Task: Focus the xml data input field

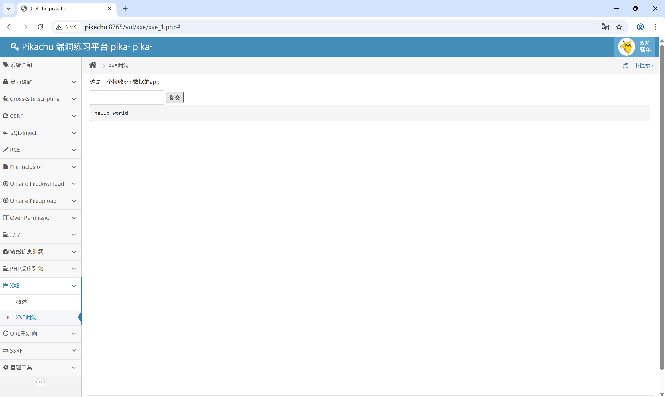Action: (127, 97)
